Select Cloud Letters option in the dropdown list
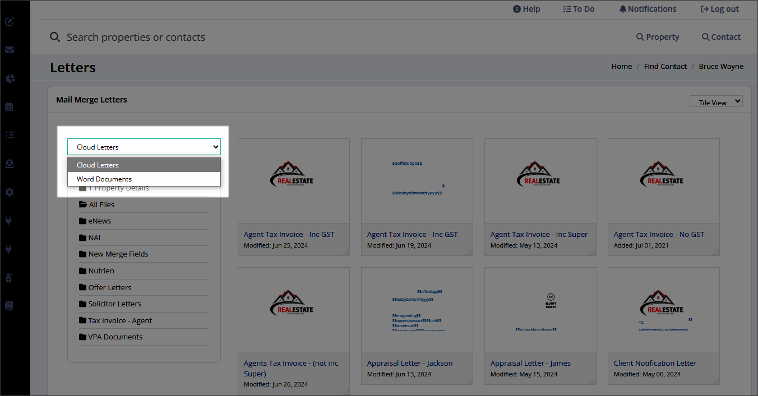Viewport: 758px width, 396px height. pyautogui.click(x=144, y=165)
